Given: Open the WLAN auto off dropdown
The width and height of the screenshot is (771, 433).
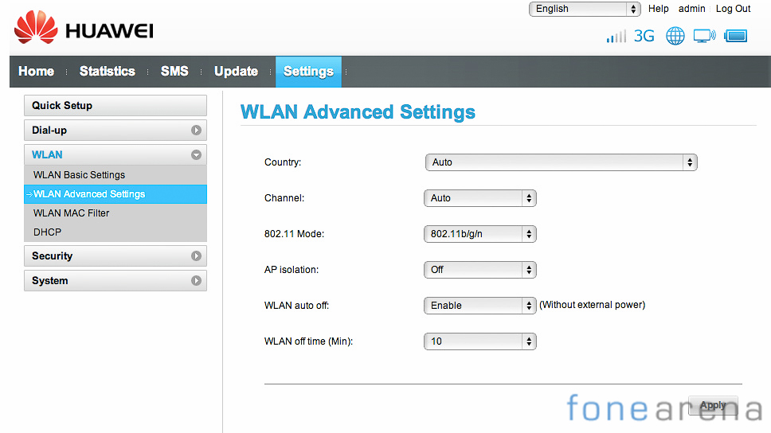Looking at the screenshot, I should [480, 306].
